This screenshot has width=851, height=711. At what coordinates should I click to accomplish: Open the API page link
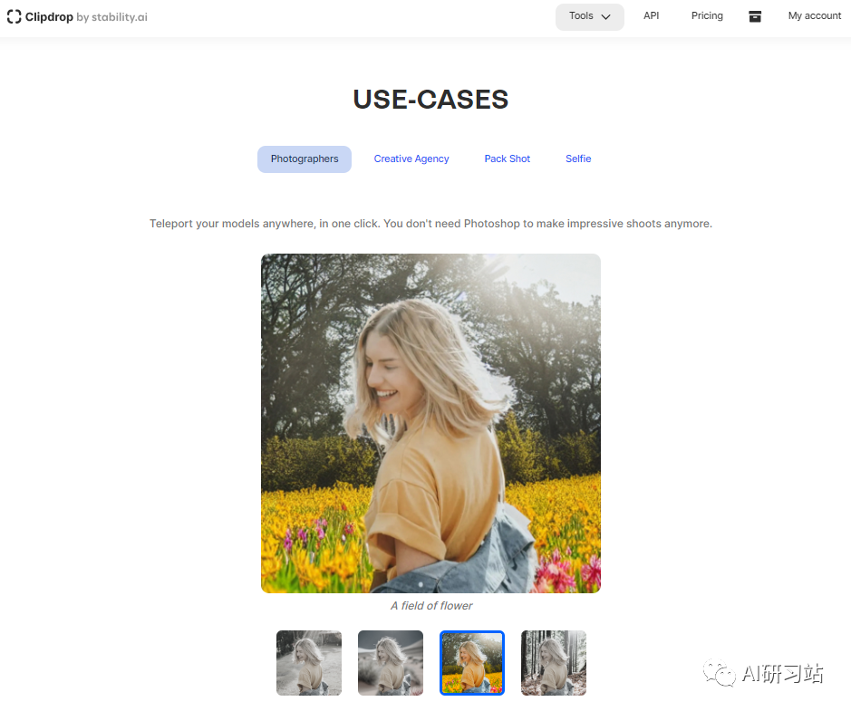[x=652, y=15]
